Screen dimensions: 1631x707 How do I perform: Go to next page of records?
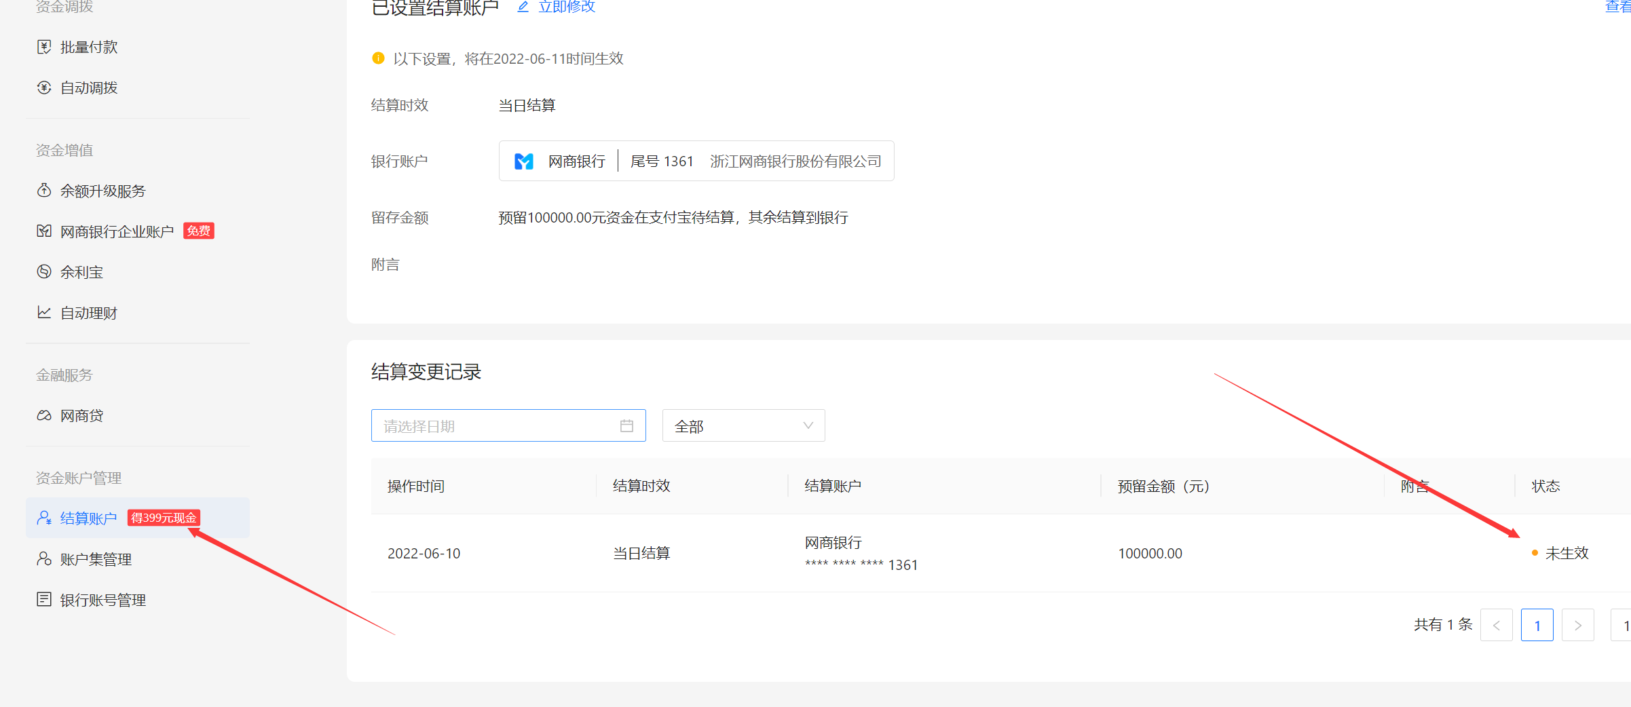tap(1577, 625)
